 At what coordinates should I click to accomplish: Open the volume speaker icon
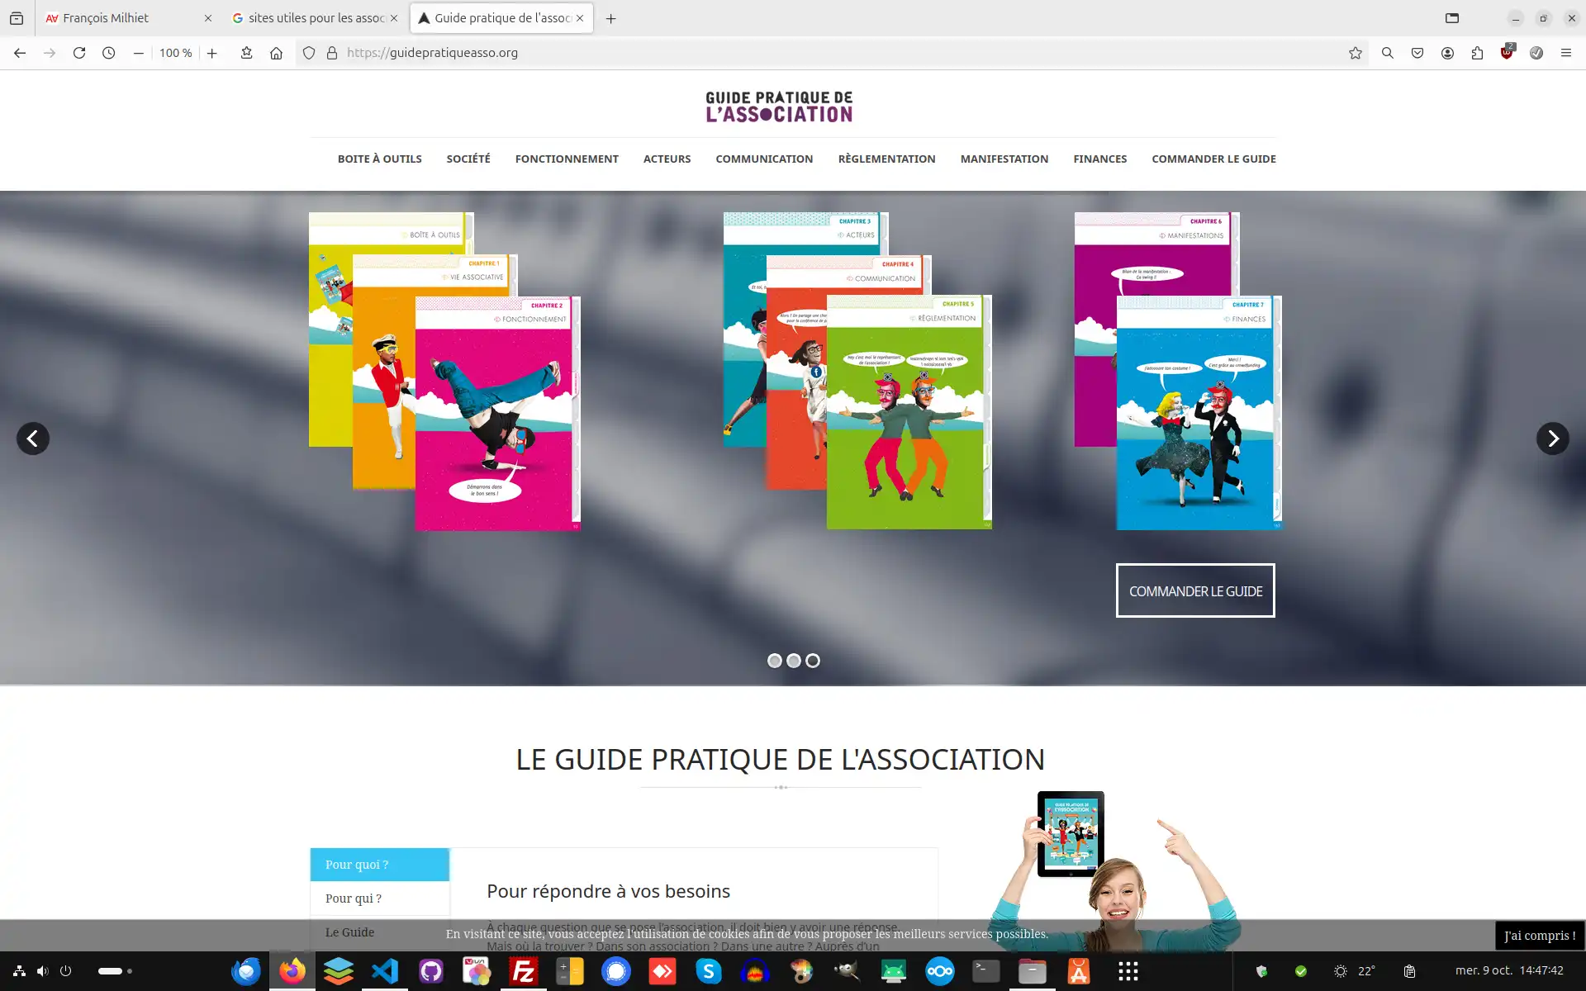pos(42,971)
